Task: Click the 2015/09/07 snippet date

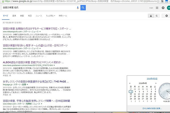Action: [x=7, y=107]
